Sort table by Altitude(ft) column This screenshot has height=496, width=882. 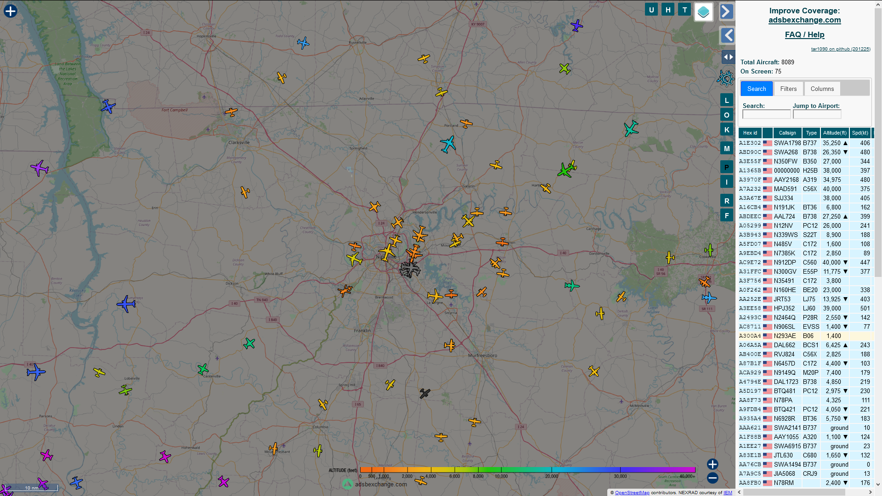[835, 133]
